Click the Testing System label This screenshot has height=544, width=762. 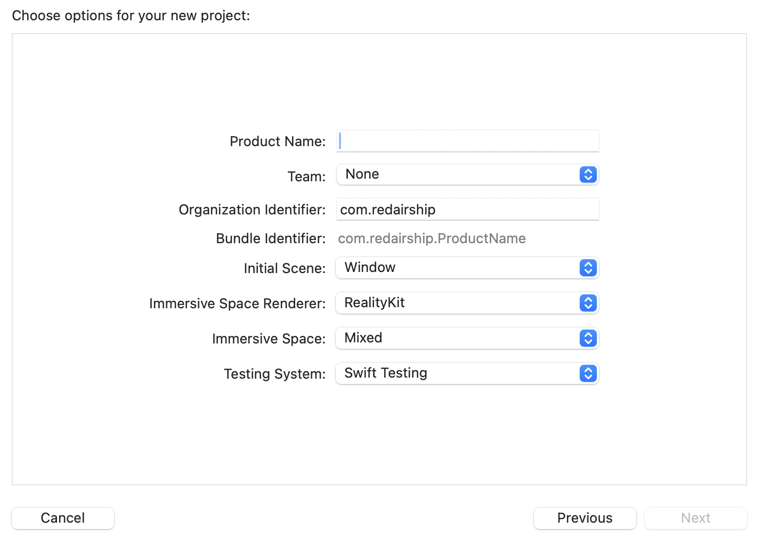point(274,374)
